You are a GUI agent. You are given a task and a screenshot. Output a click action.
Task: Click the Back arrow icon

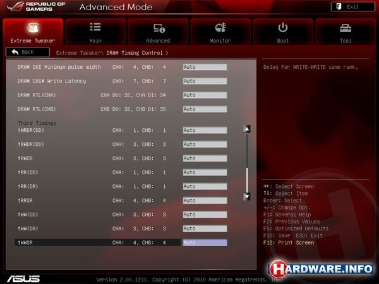coord(15,52)
